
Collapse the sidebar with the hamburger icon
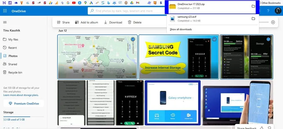point(5,22)
